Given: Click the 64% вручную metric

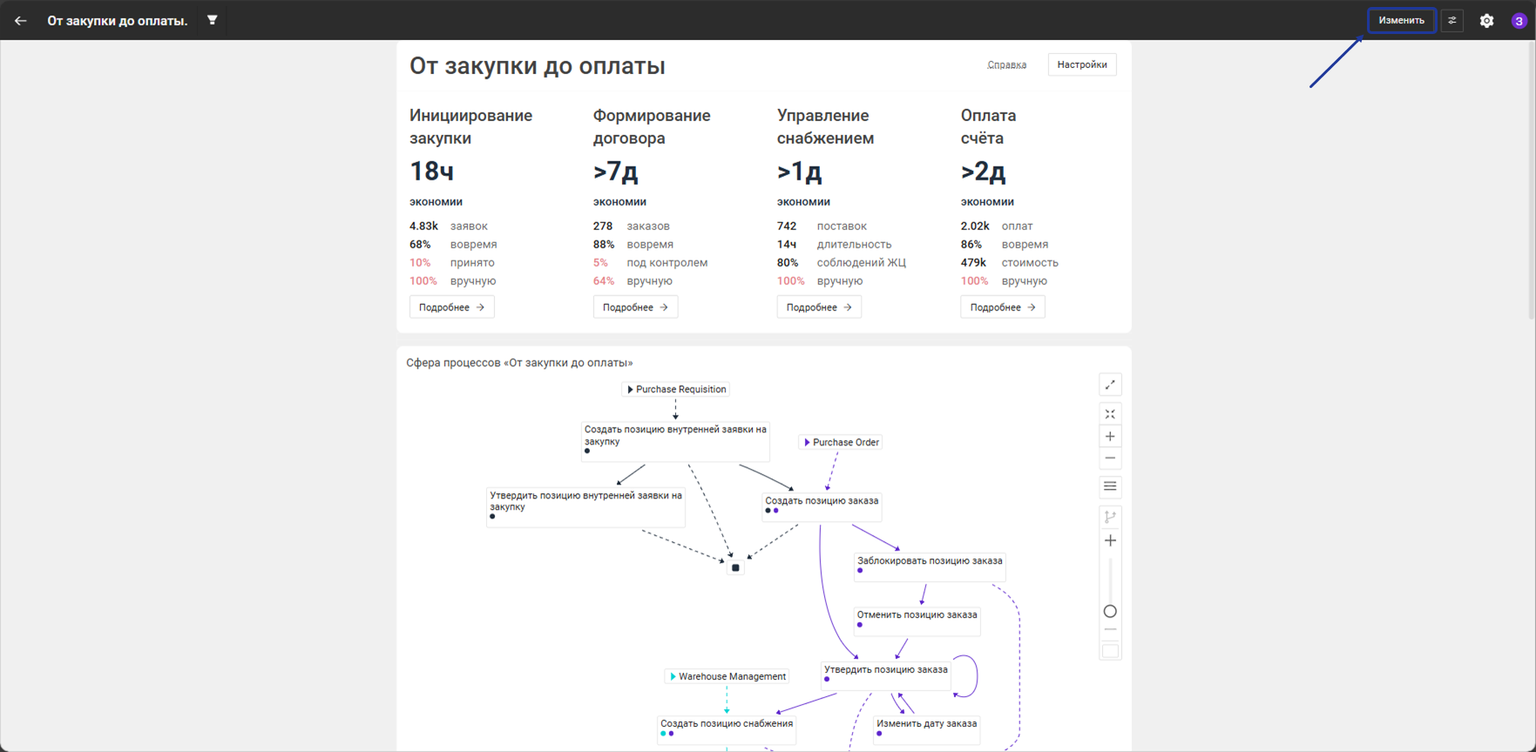Looking at the screenshot, I should pos(633,281).
